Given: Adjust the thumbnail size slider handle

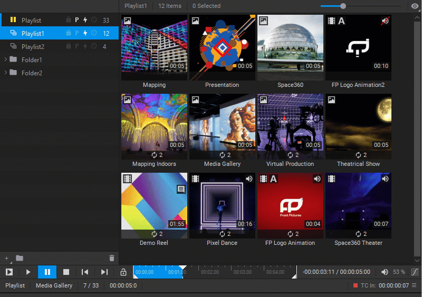Looking at the screenshot, I should (x=343, y=6).
